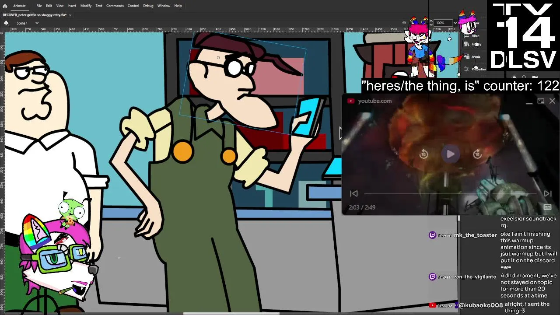Open the Help menu
Viewport: 560px width, 315px height.
pyautogui.click(x=178, y=6)
